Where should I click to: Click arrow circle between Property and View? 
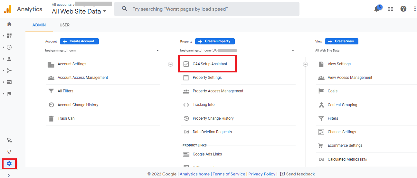(x=305, y=64)
